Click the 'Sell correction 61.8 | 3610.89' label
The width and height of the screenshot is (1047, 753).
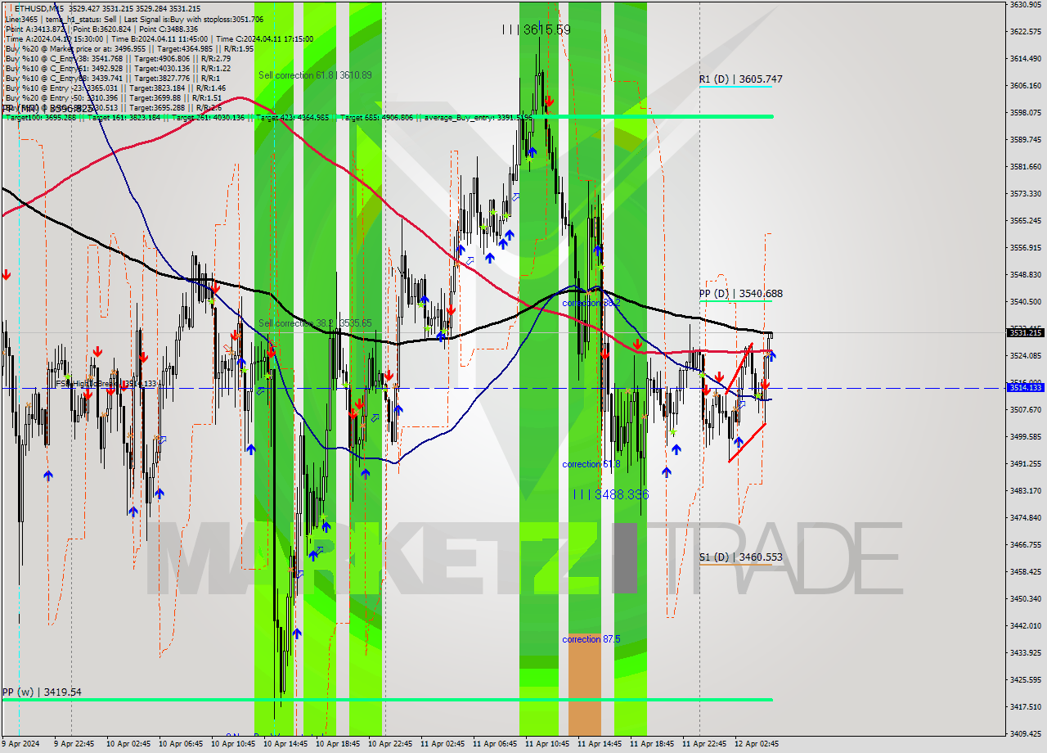tap(315, 75)
